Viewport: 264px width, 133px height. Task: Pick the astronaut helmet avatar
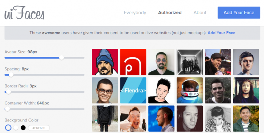190,90
